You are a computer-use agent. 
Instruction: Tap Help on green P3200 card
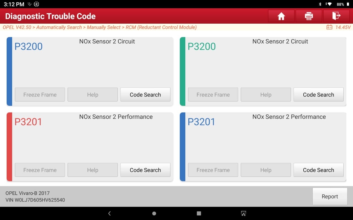click(x=266, y=95)
